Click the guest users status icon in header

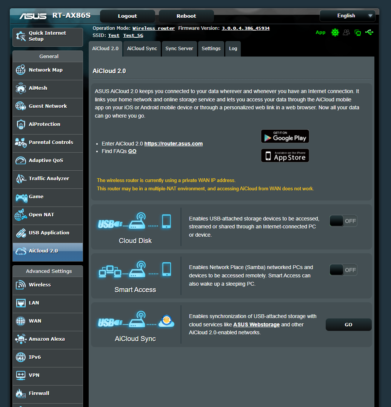[x=346, y=32]
